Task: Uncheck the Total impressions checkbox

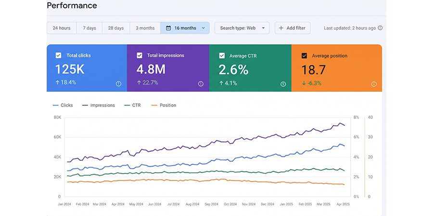Action: (140, 55)
